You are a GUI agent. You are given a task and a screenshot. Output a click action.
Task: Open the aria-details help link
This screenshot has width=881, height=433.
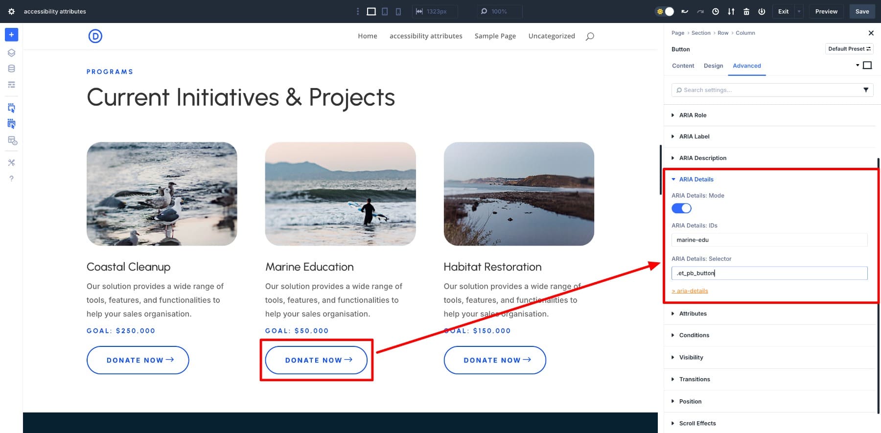[x=690, y=291]
